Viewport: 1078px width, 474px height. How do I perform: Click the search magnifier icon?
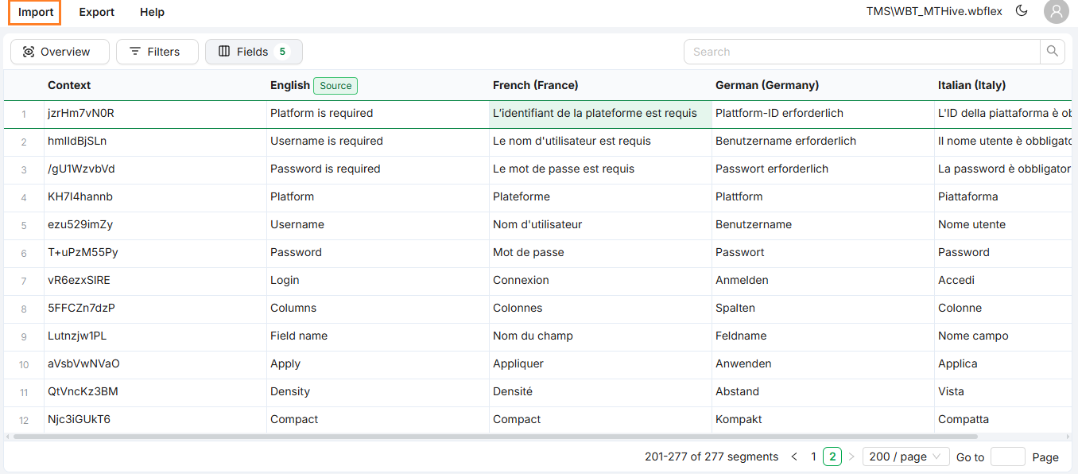coord(1052,52)
